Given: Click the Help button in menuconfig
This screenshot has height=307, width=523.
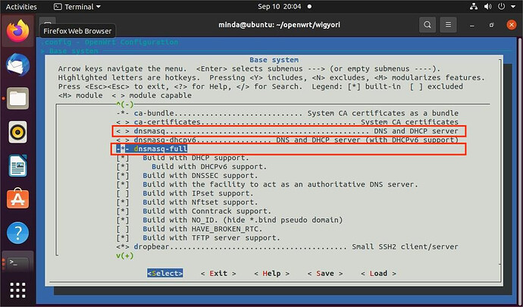Looking at the screenshot, I should point(272,274).
